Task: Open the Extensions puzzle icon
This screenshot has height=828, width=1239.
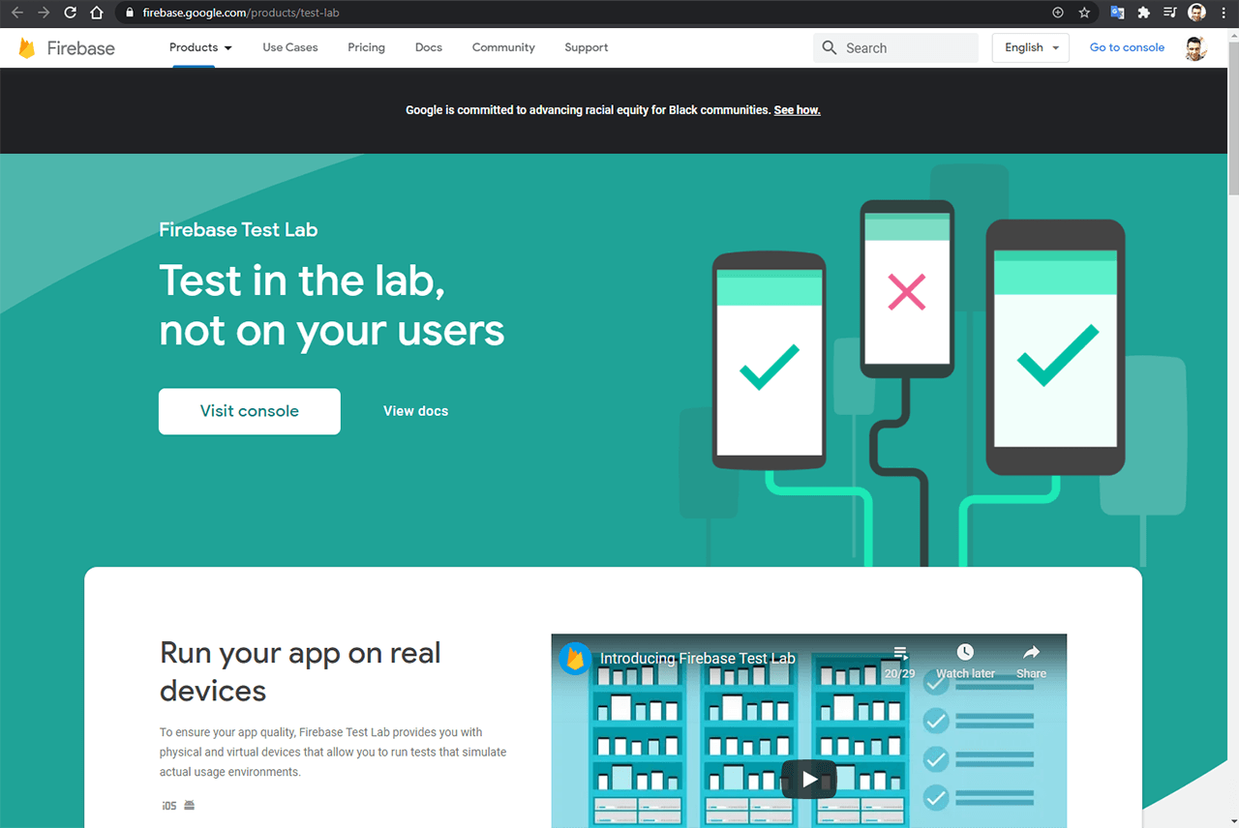Action: pos(1143,13)
